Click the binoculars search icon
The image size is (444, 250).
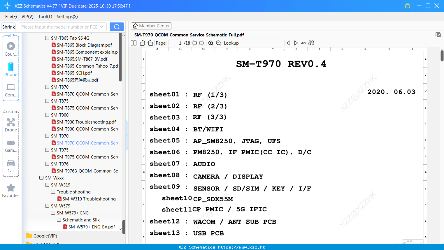pyautogui.click(x=311, y=43)
